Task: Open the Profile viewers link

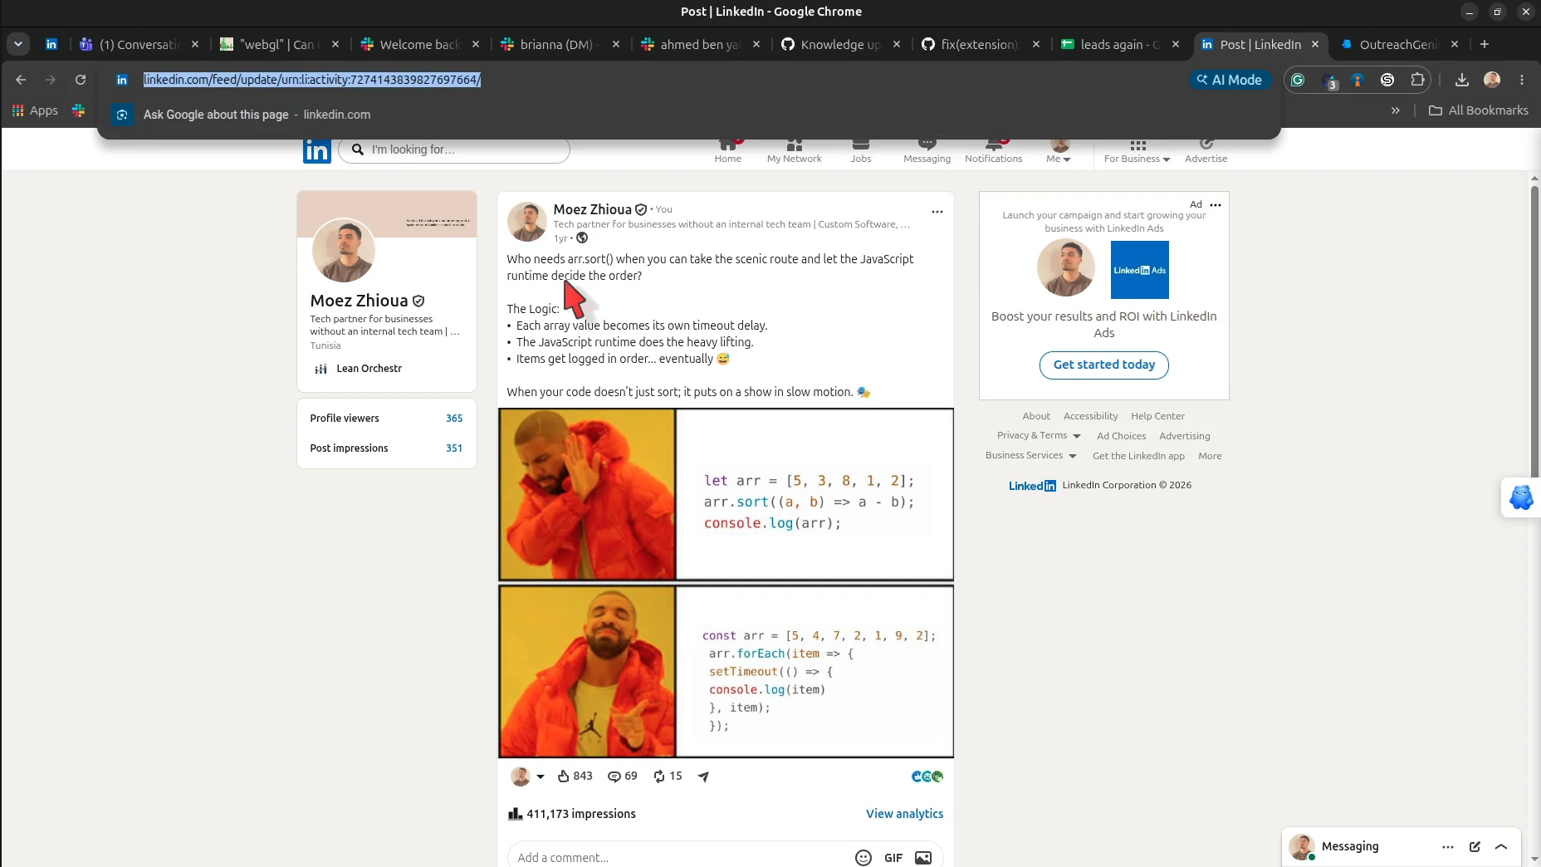Action: click(x=386, y=418)
